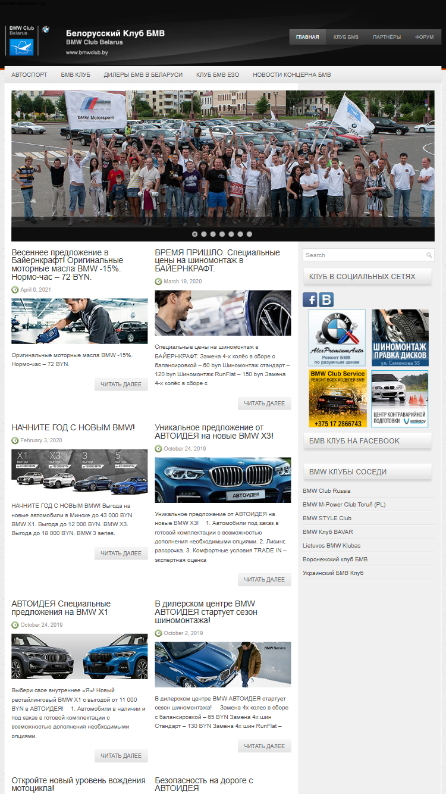Click the October 2, 2019 post date

pos(183,633)
